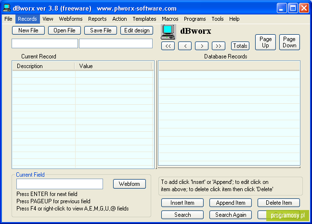Minimize the dBworx window
Screen dimensions: 312x224
coord(282,8)
